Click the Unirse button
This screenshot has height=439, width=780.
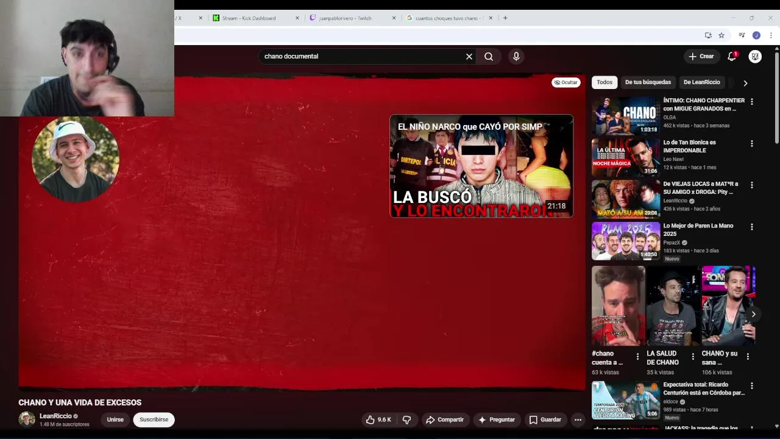(x=115, y=419)
